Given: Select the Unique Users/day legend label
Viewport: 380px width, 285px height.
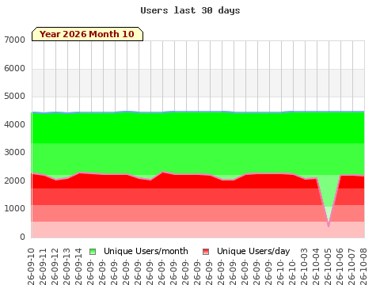Looking at the screenshot, I should coord(253,251).
